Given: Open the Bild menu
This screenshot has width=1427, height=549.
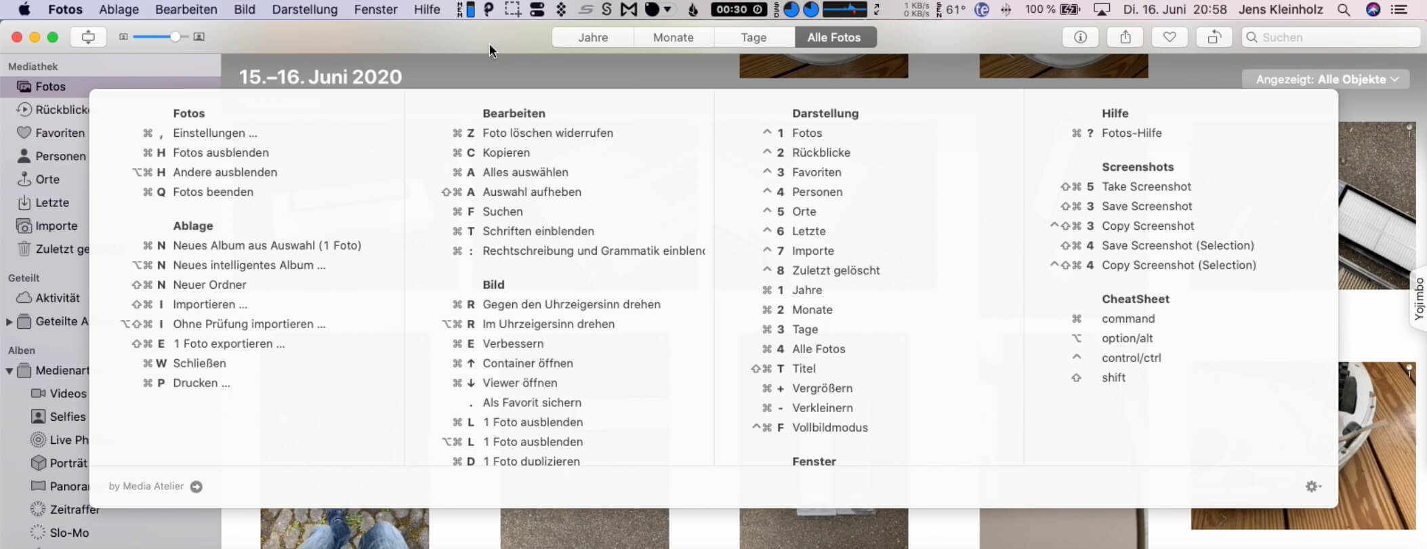Looking at the screenshot, I should pyautogui.click(x=245, y=9).
